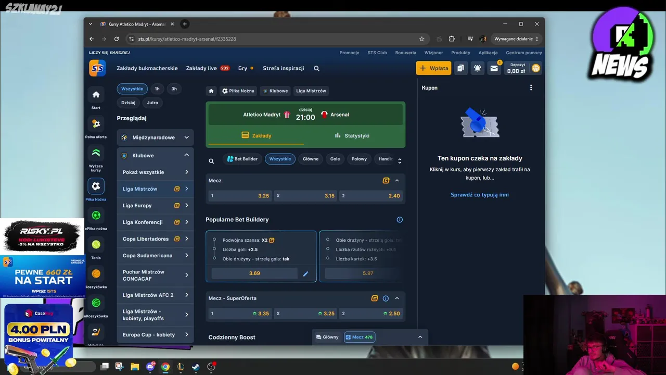Viewport: 666px width, 375px height.
Task: Open Chrome extensions puzzle icon
Action: (x=452, y=39)
